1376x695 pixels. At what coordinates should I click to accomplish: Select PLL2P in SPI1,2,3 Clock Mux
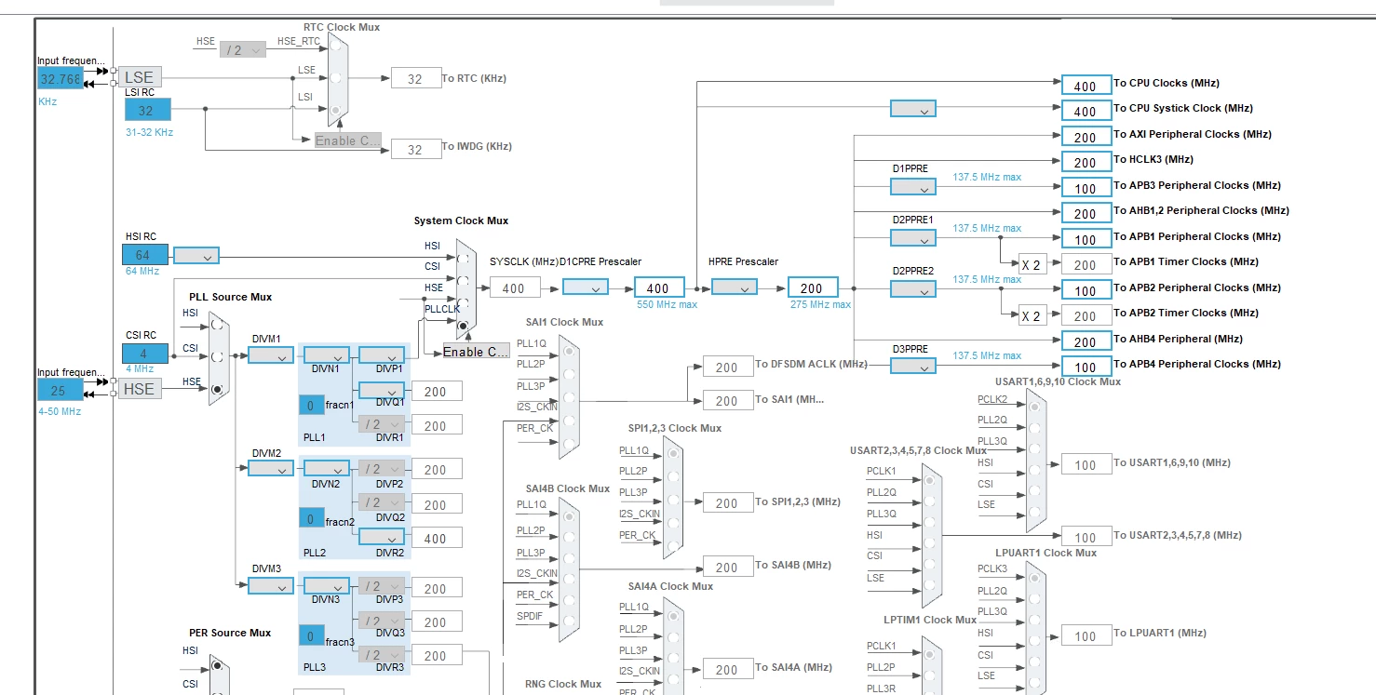[x=672, y=478]
